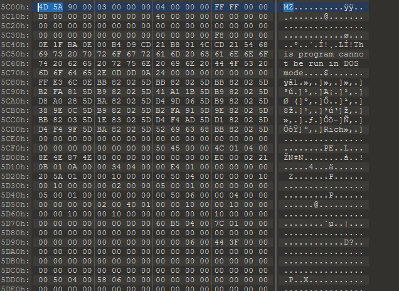Viewport: 399px width, 291px height.
Task: Click the offset label 5C80h
Action: point(15,82)
